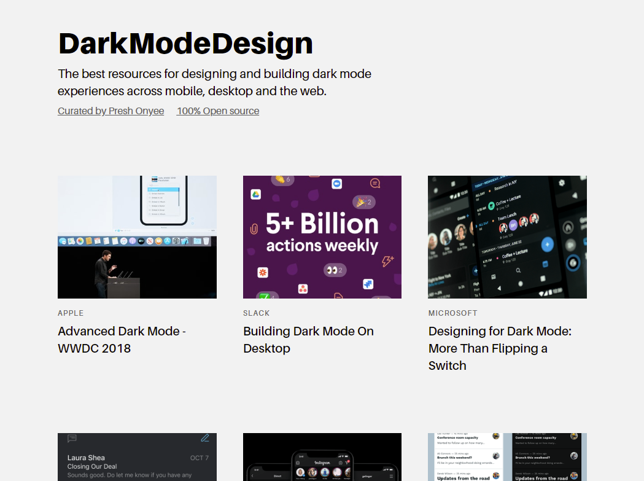Click the DarkModeDesign site title
The width and height of the screenshot is (644, 481).
(x=185, y=42)
